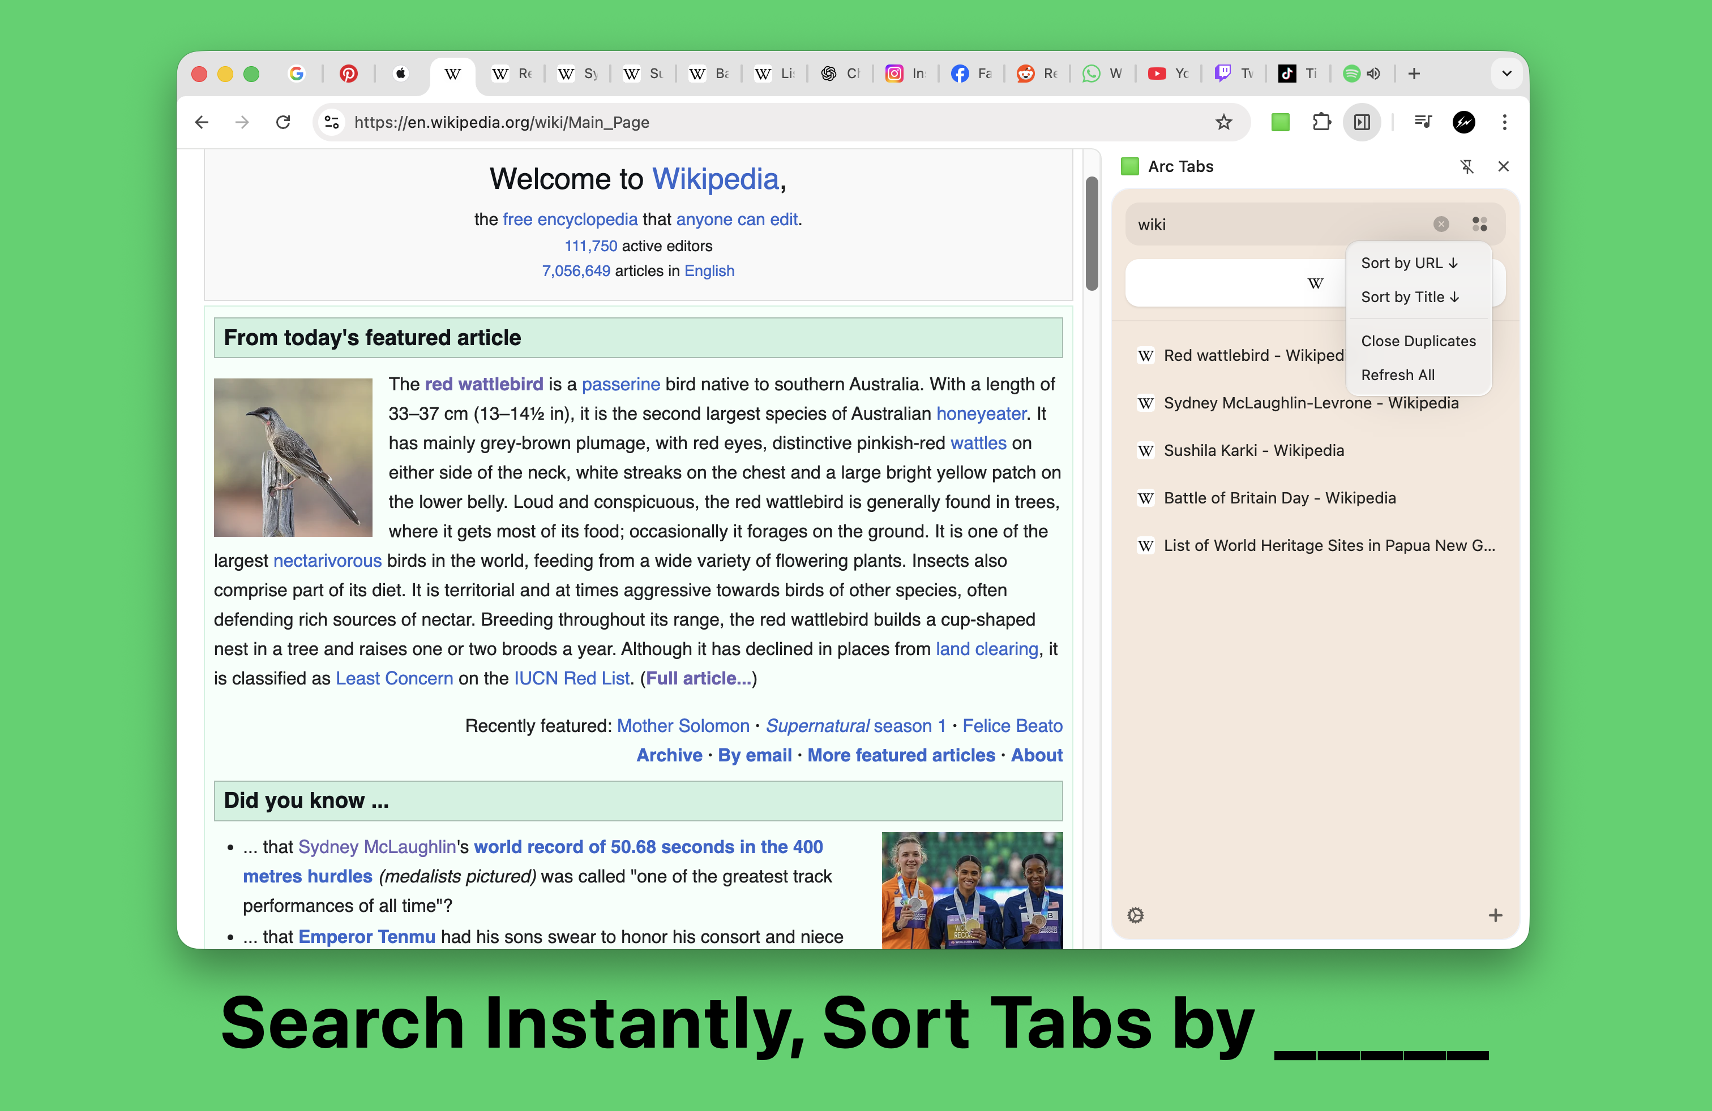The image size is (1712, 1111).
Task: Open Sushila Karki tab in panel list
Action: tap(1315, 451)
